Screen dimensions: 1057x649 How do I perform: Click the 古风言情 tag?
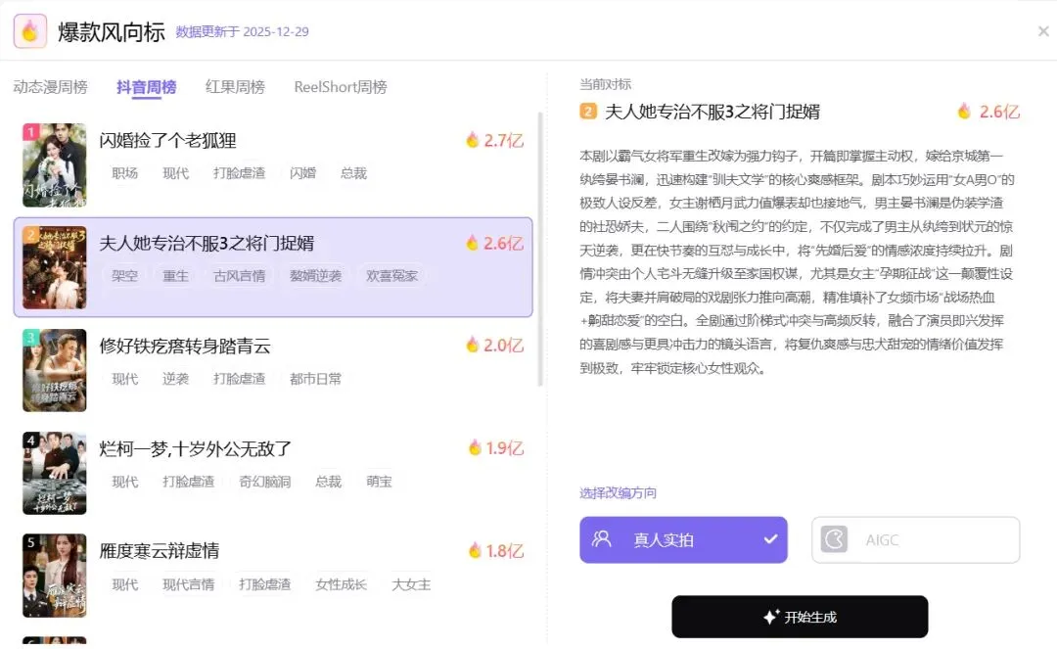(240, 276)
